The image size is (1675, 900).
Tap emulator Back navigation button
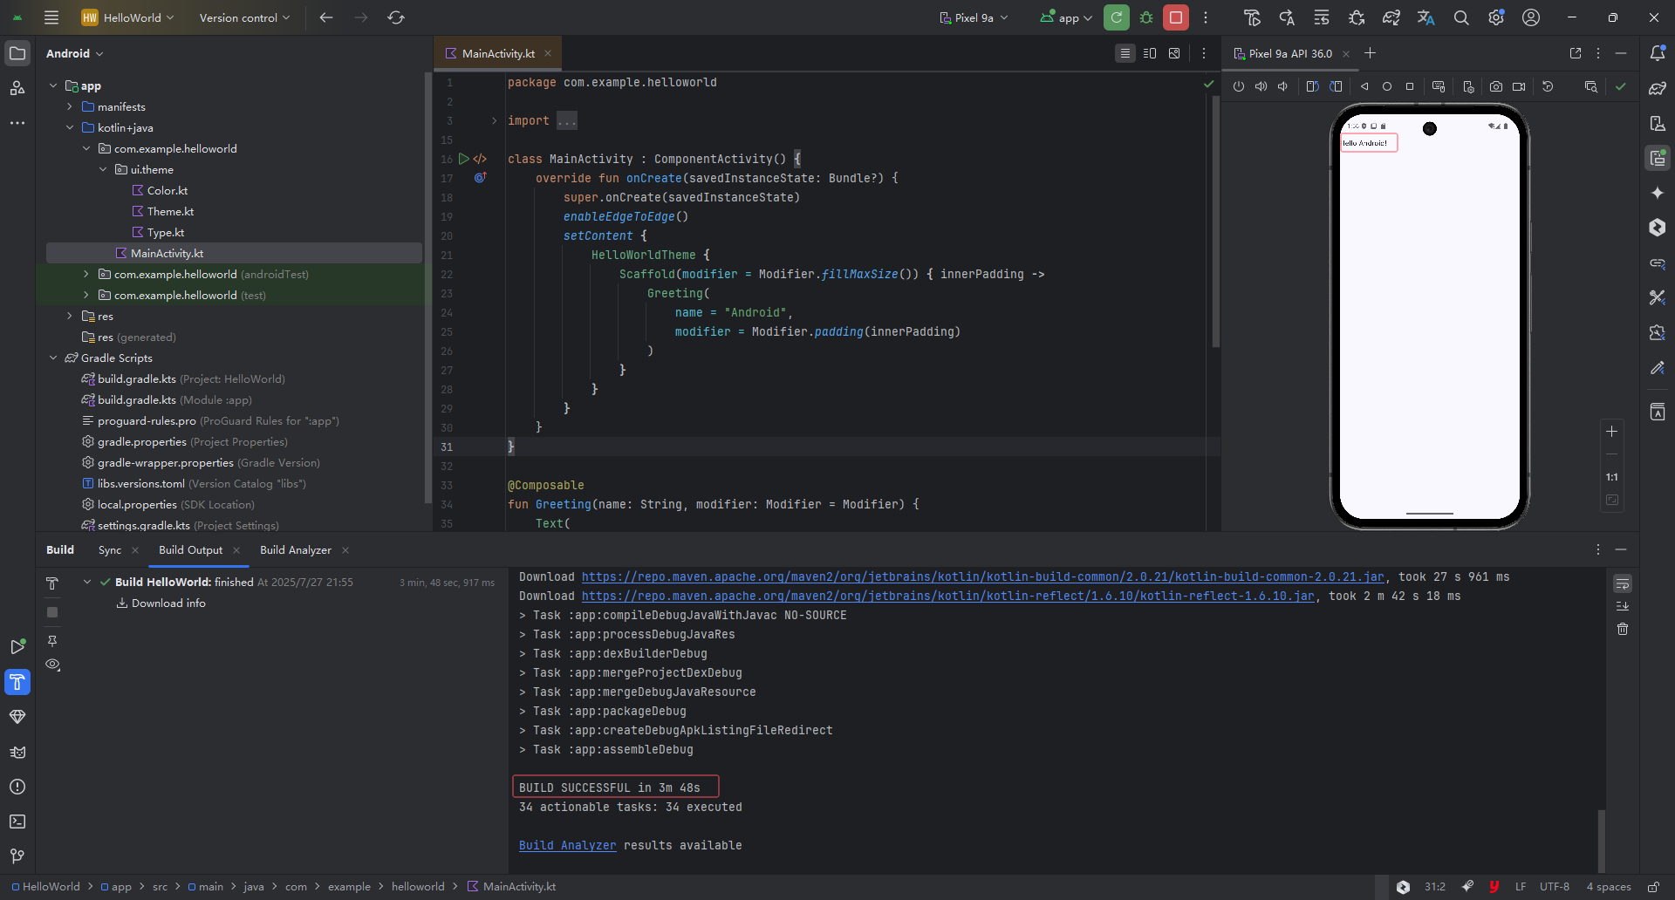point(1364,86)
